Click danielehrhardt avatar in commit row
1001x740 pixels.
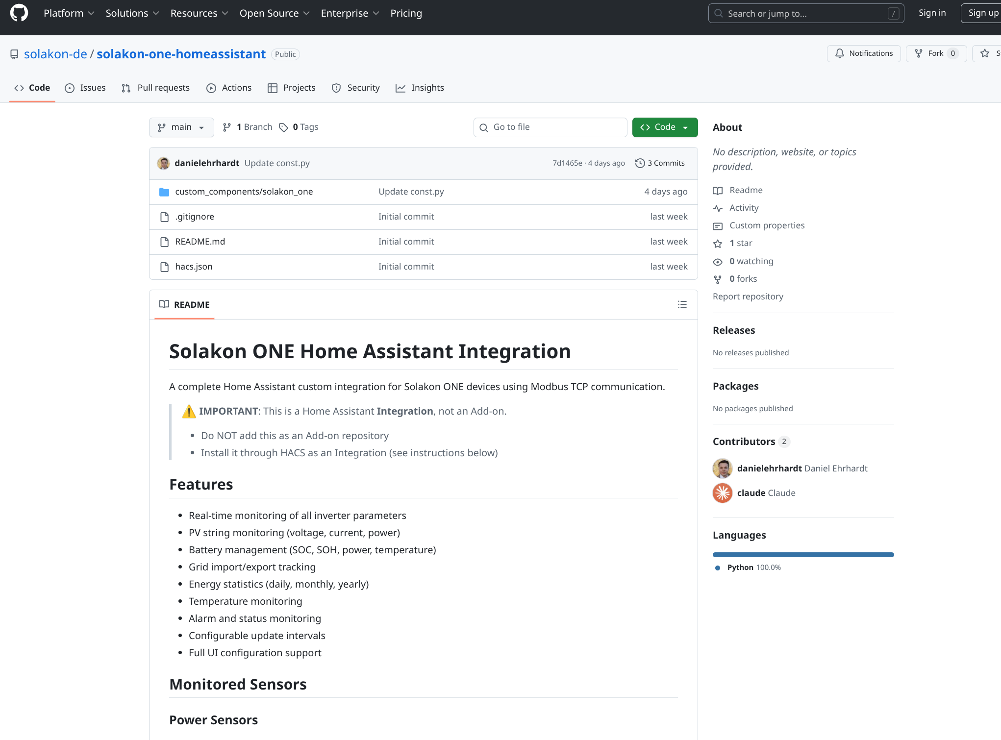pyautogui.click(x=164, y=163)
